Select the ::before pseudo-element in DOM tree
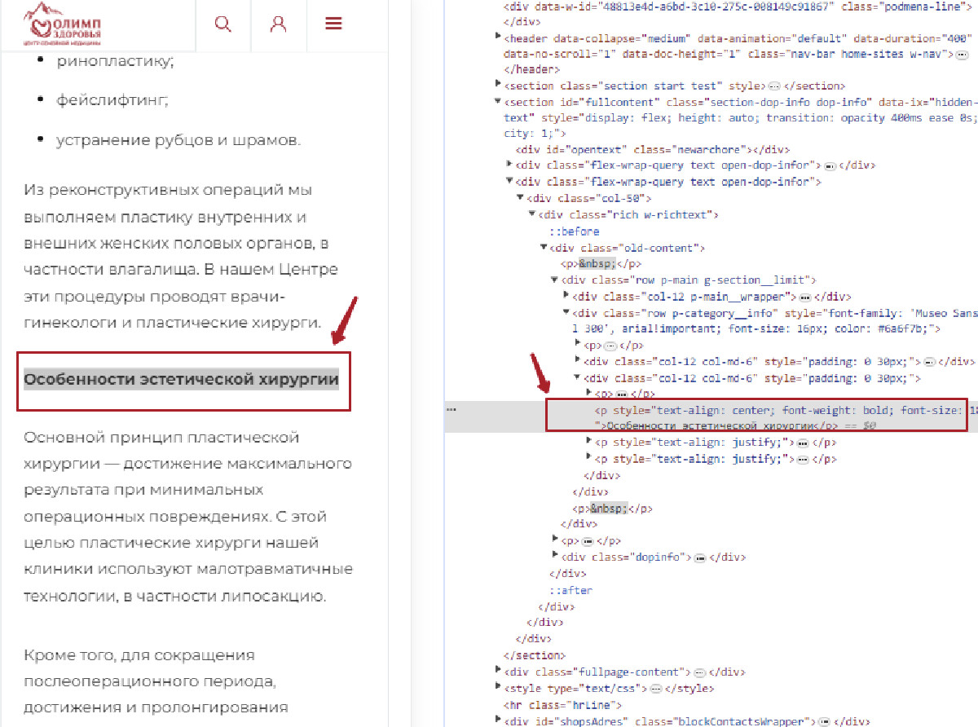 click(574, 231)
